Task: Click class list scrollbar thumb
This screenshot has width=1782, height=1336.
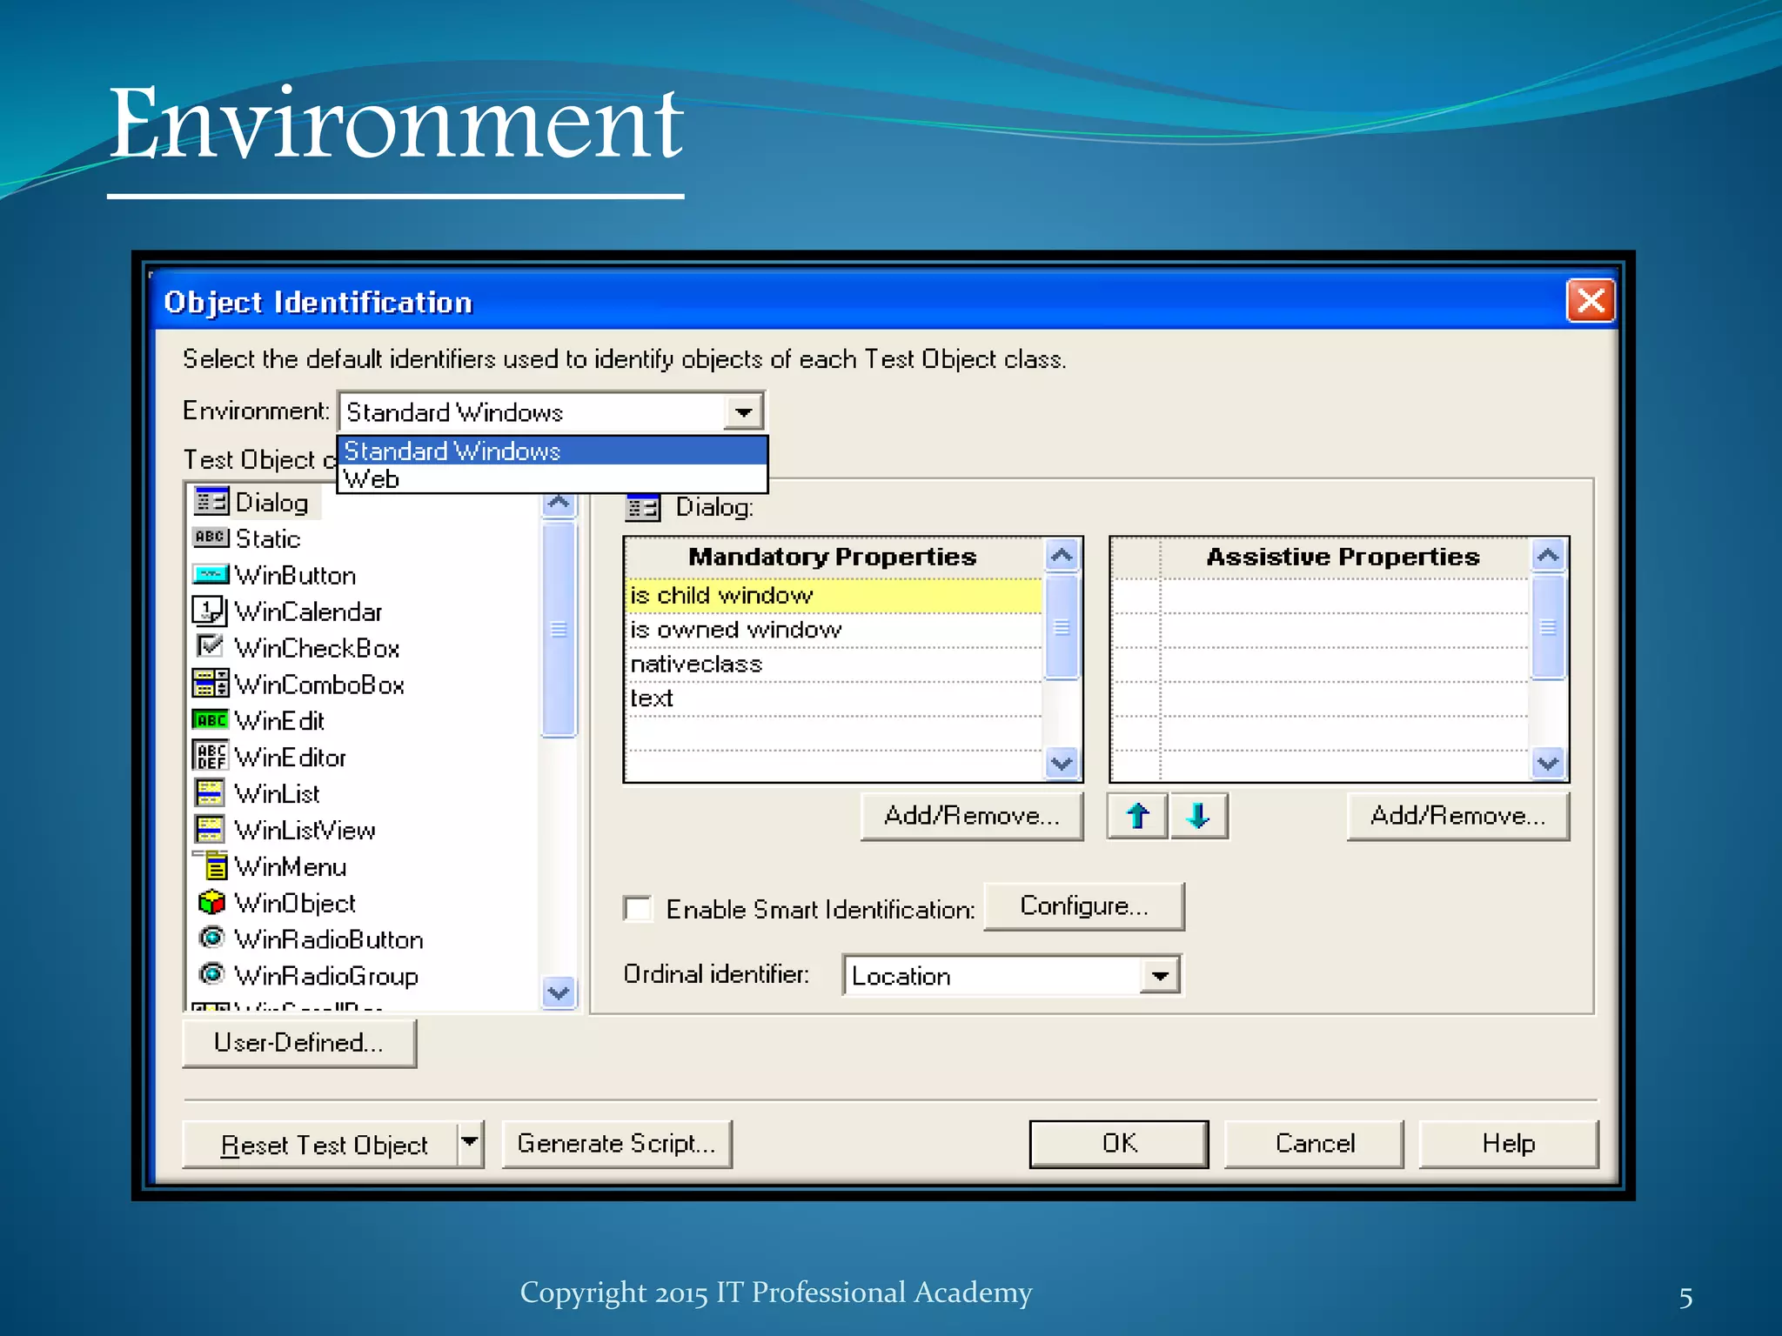Action: [x=559, y=628]
